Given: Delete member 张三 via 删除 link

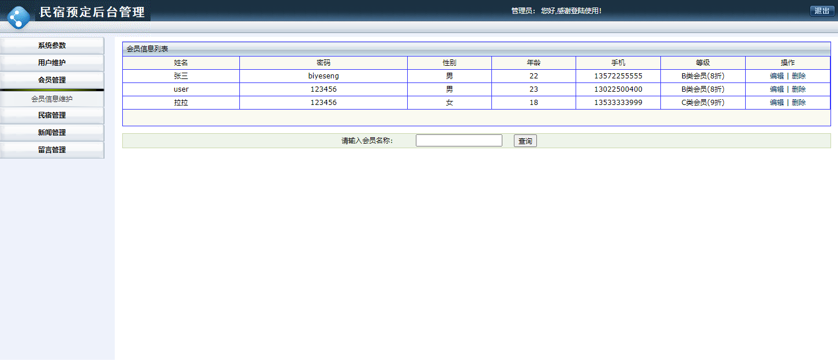Looking at the screenshot, I should (x=798, y=76).
